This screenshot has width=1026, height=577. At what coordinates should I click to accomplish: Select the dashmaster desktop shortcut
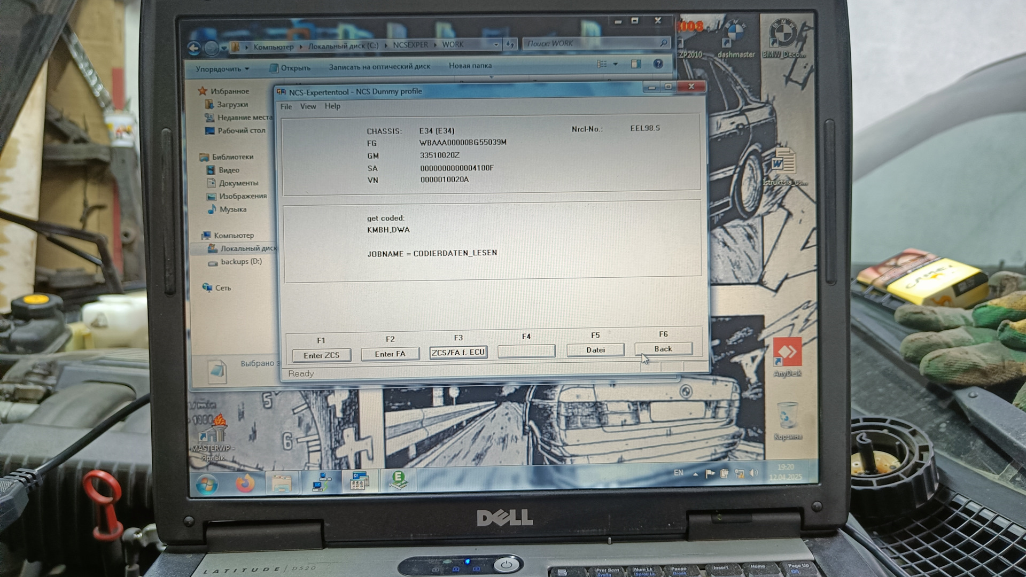(736, 39)
